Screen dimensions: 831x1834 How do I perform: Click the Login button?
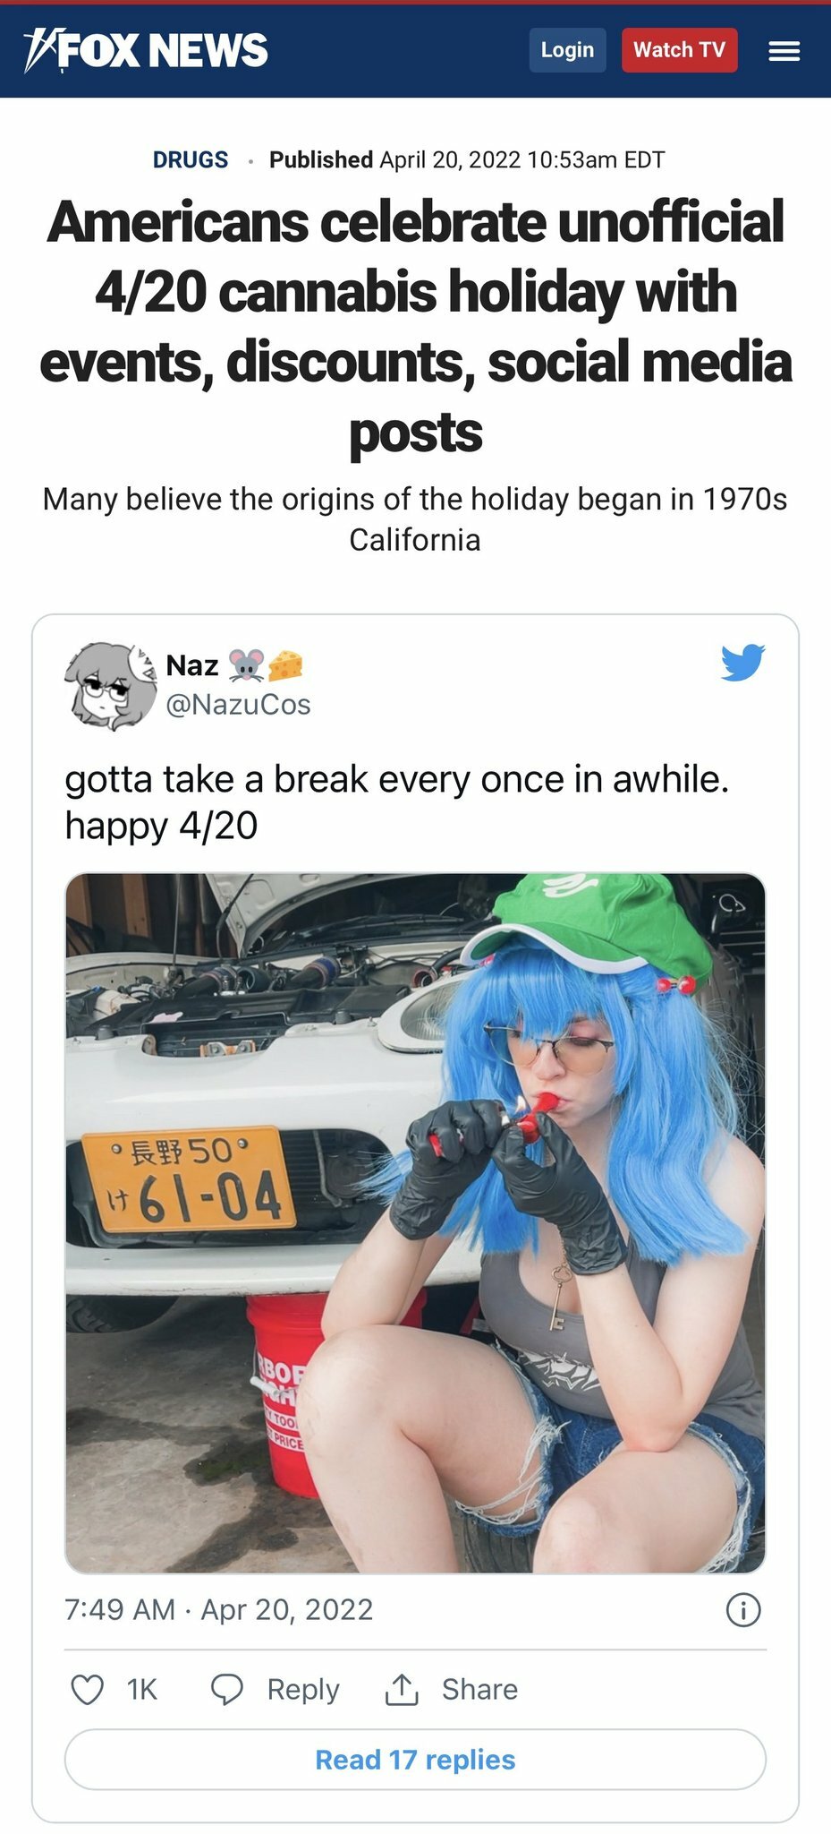click(x=567, y=50)
